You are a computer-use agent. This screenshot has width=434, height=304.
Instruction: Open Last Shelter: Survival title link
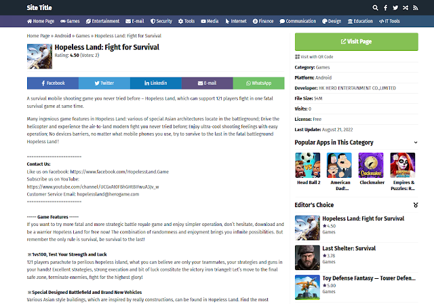pyautogui.click(x=349, y=248)
